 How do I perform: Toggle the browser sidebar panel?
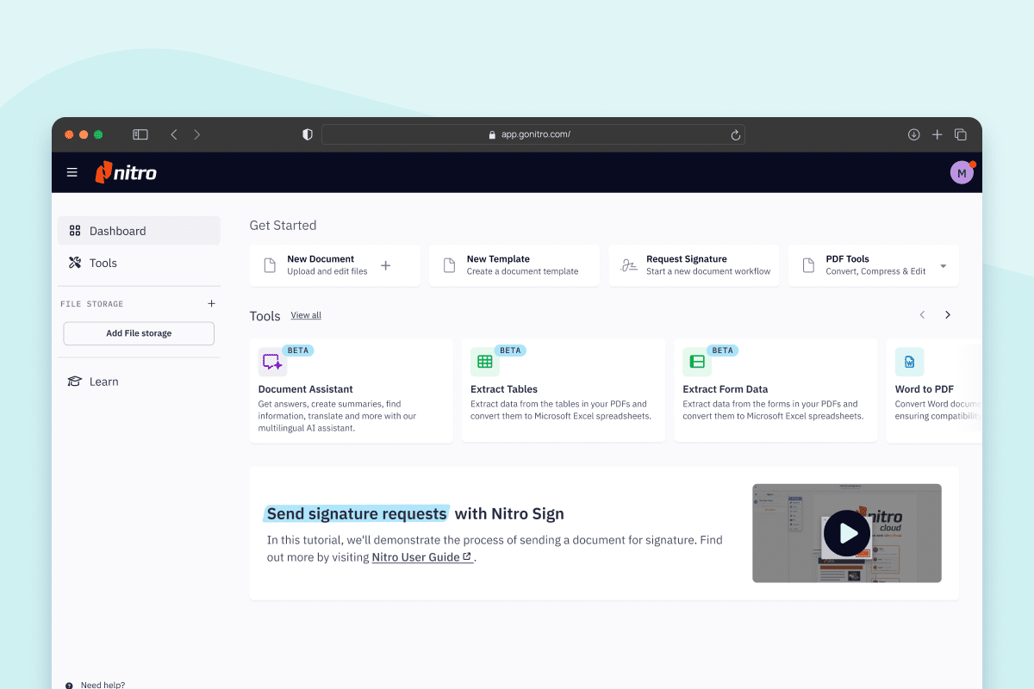click(x=140, y=134)
